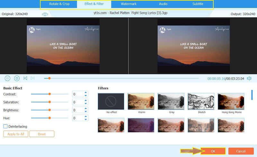Toggle original preview eye icon
Screen dimensions: 257x157
[45, 14]
